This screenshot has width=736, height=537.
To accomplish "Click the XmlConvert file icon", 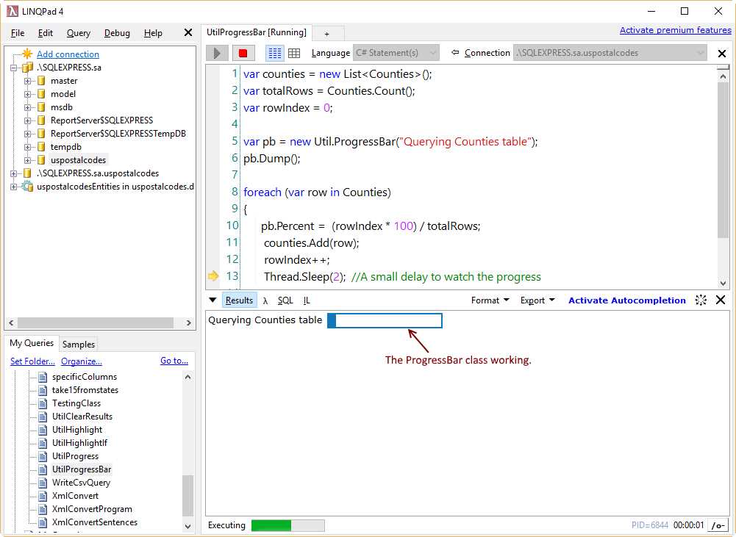I will pyautogui.click(x=43, y=496).
